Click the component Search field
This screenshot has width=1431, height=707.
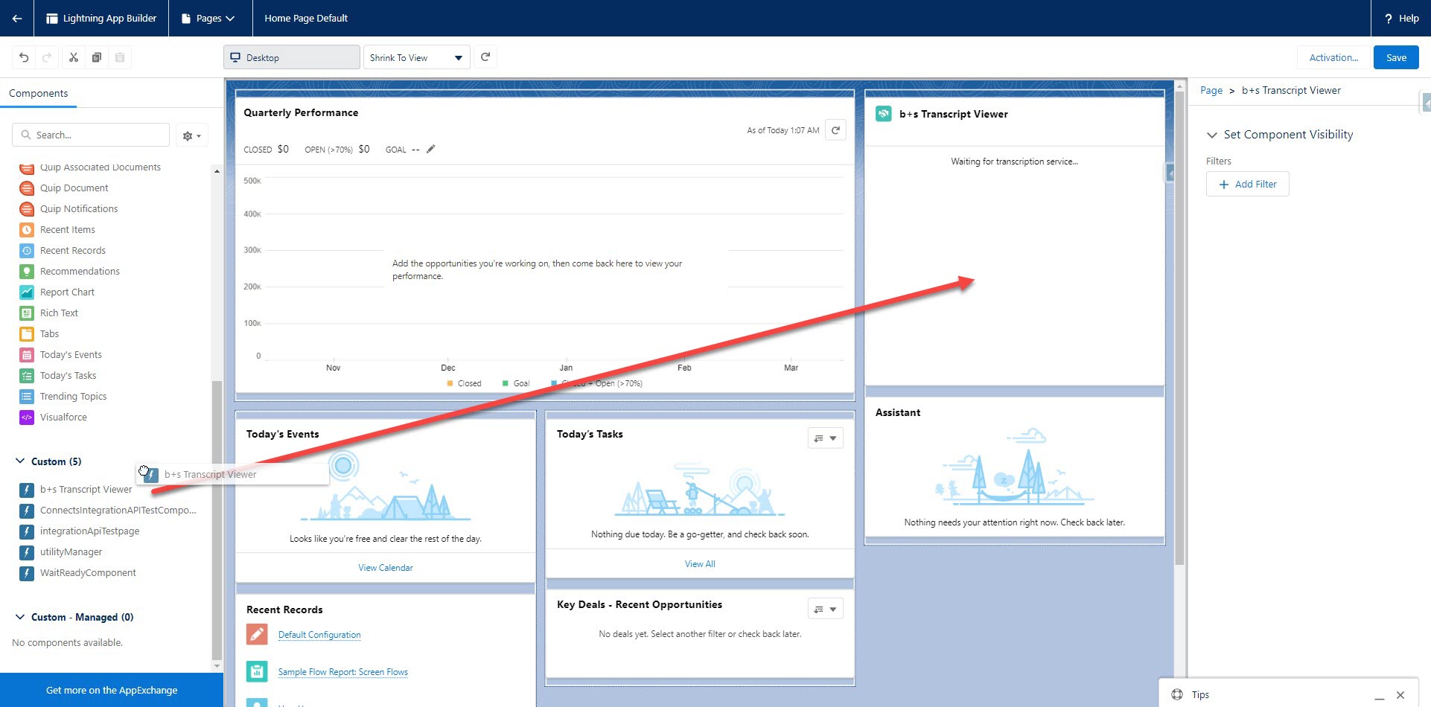coord(91,135)
